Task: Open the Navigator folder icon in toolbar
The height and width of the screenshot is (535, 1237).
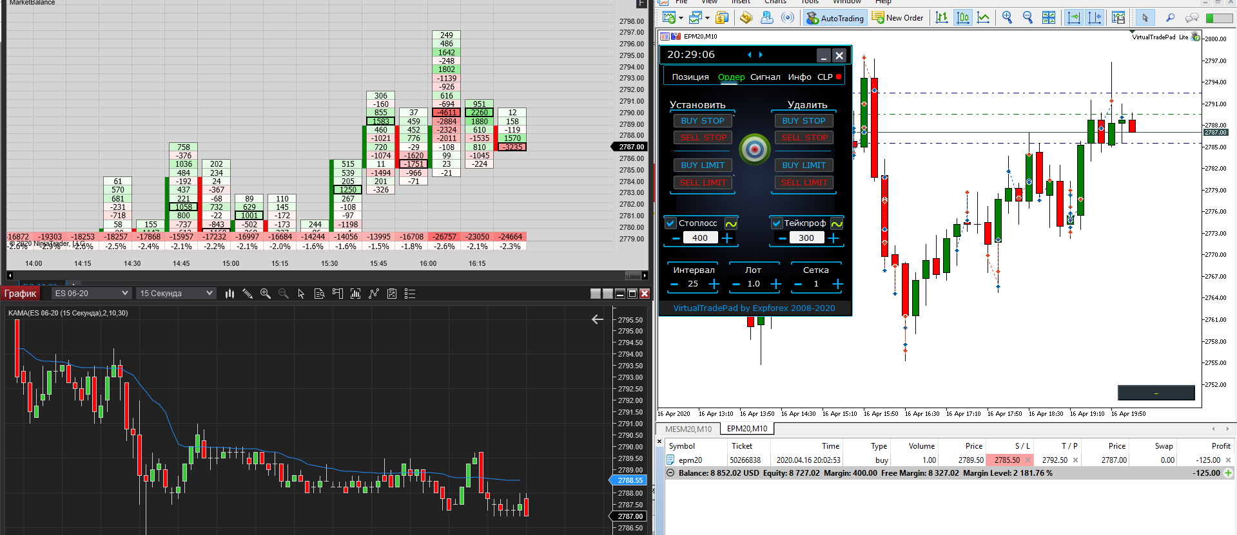Action: point(746,18)
